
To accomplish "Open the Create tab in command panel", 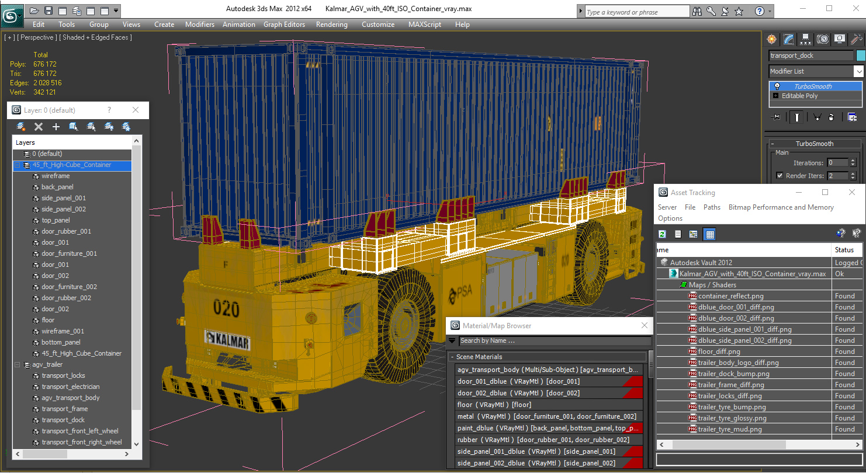I will pyautogui.click(x=772, y=39).
